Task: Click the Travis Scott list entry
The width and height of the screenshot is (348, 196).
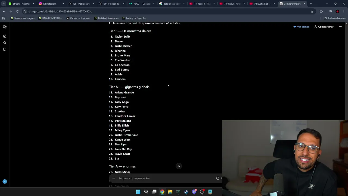Action: click(x=122, y=154)
